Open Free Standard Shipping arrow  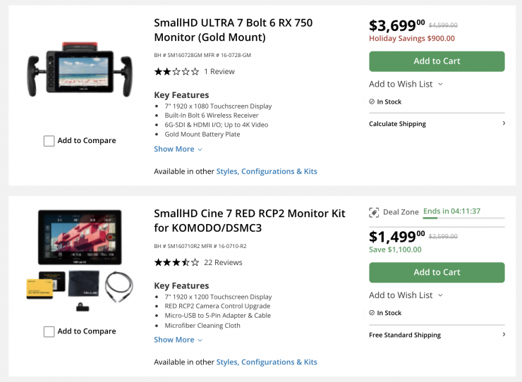point(504,335)
